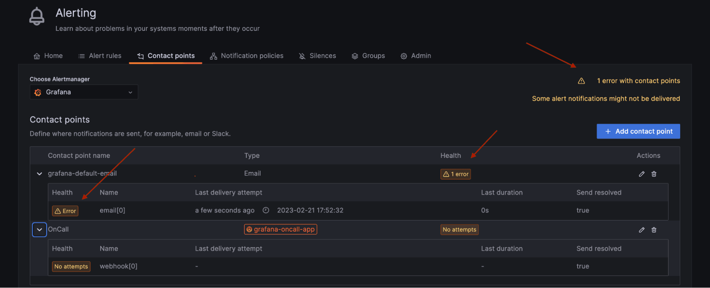Collapse the OnCall contact point row
Screen dimensions: 710x288
(x=39, y=229)
